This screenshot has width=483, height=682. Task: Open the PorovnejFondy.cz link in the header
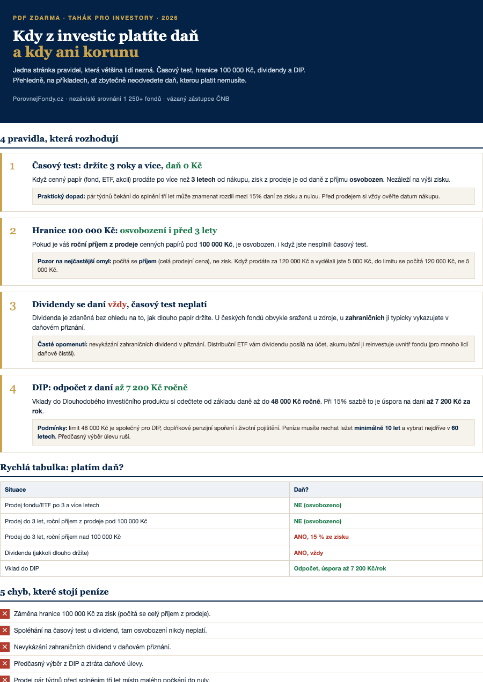click(38, 99)
